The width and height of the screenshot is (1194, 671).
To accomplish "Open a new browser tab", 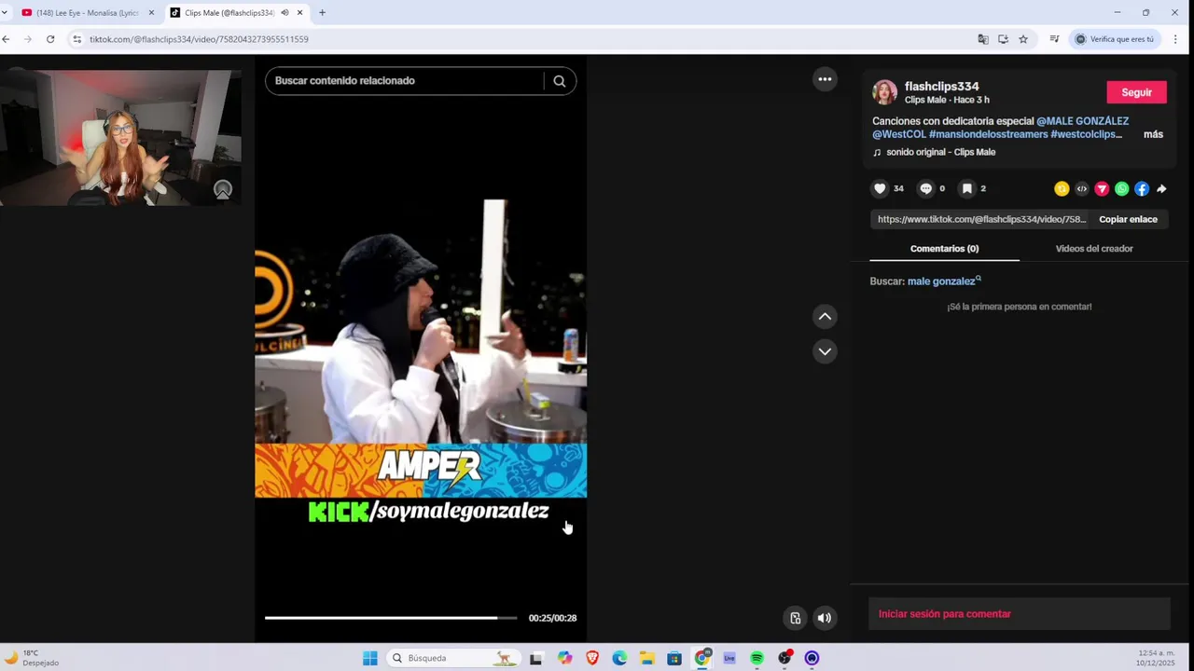I will coord(322,13).
